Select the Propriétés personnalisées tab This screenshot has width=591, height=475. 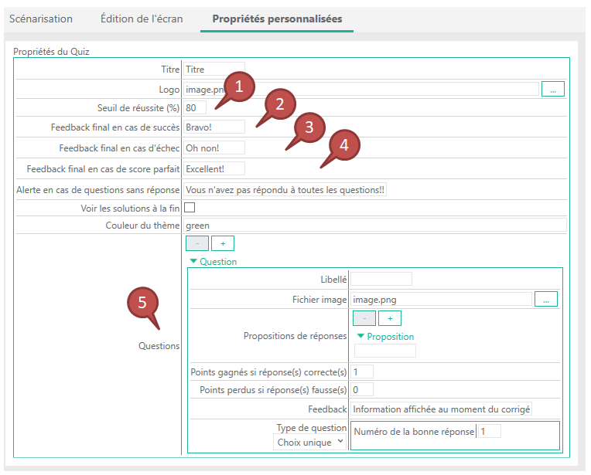(x=277, y=19)
